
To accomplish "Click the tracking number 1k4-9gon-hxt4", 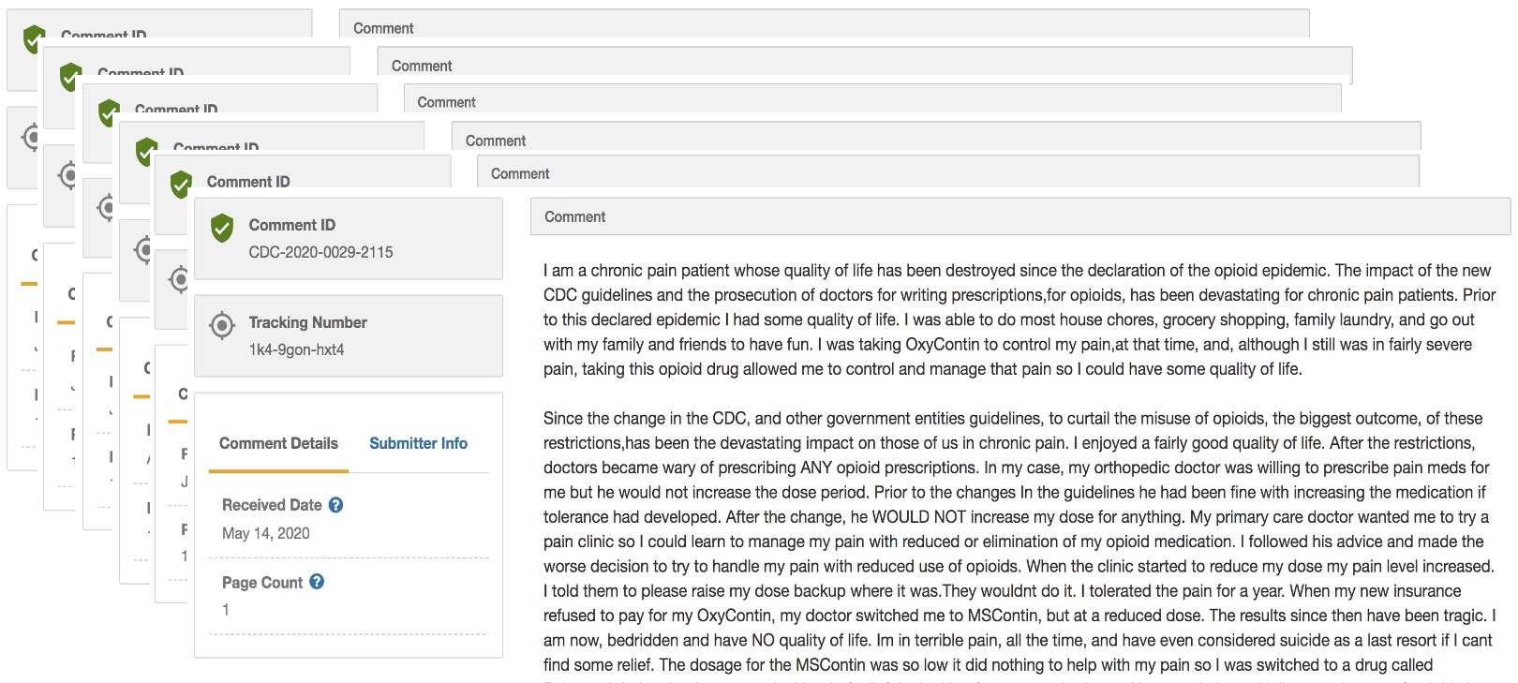I will pos(296,349).
